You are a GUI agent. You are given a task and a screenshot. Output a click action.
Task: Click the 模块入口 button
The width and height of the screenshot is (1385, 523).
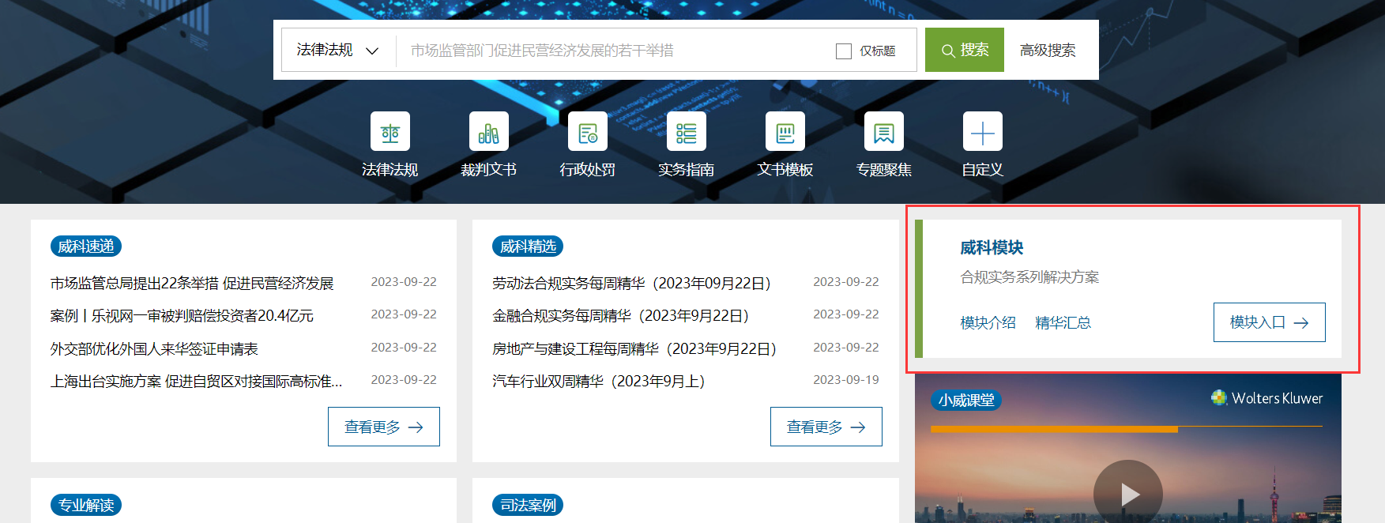click(1269, 322)
